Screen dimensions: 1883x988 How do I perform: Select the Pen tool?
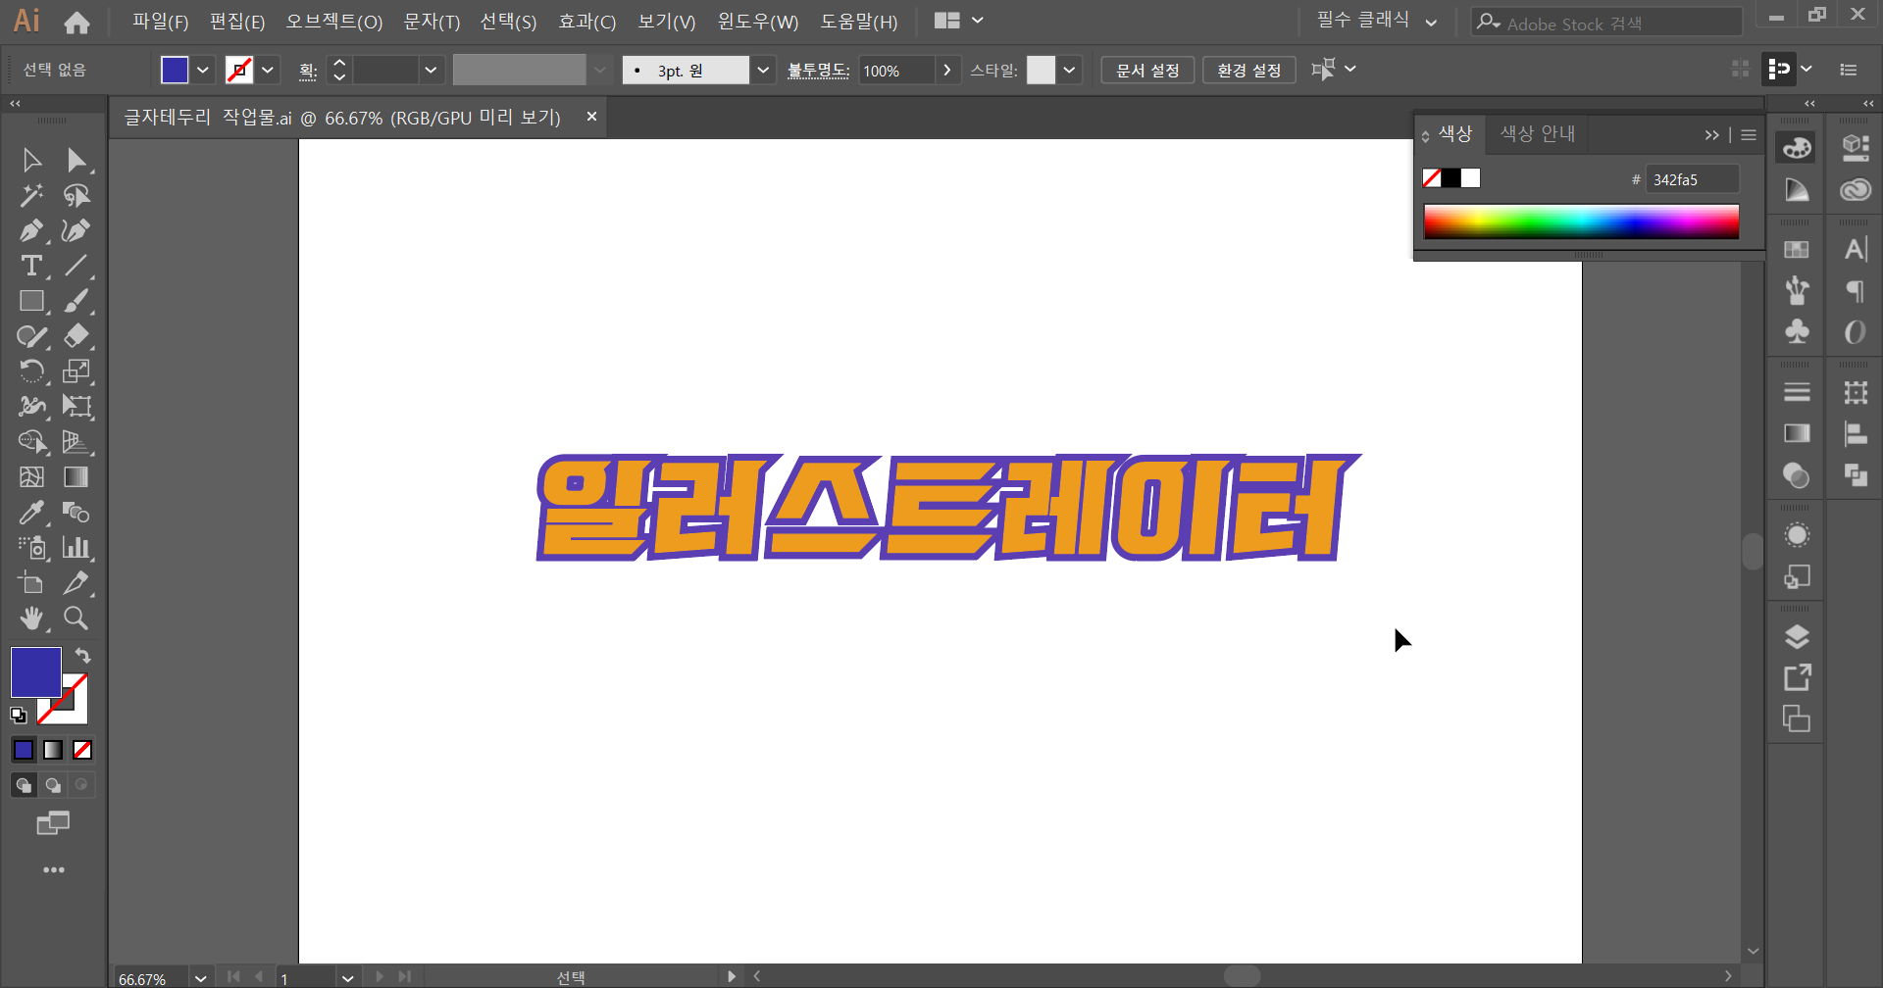[31, 230]
